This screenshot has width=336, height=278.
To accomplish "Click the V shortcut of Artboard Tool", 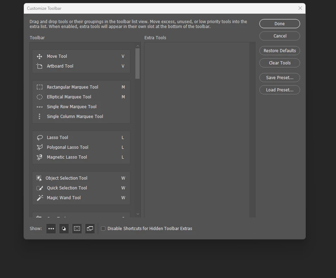I will [x=123, y=66].
